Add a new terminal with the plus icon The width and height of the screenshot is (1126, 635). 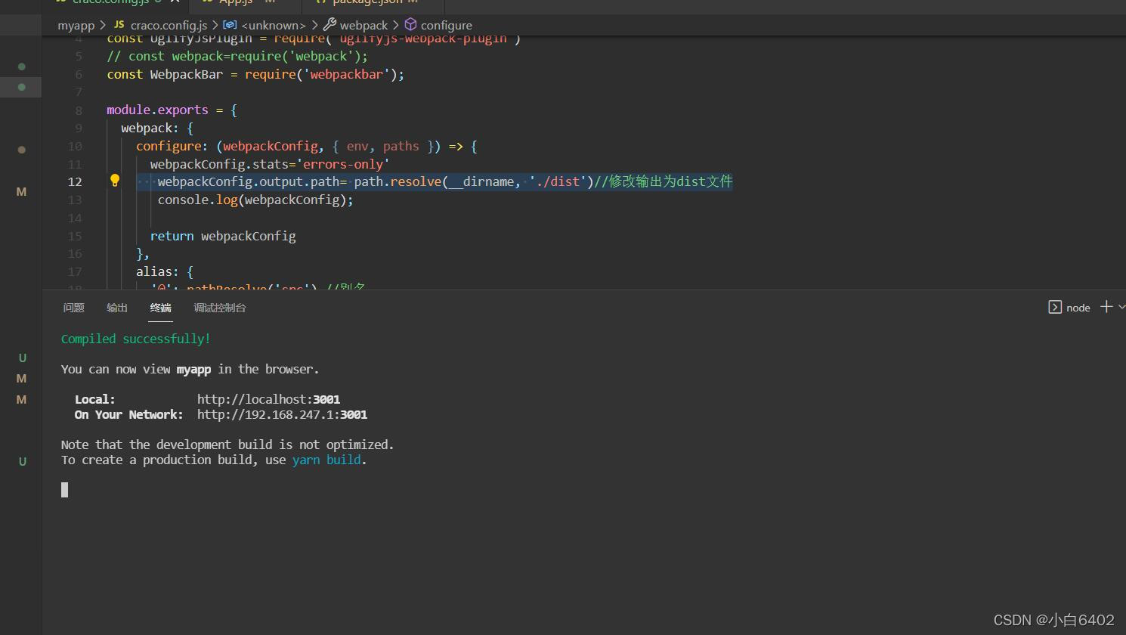click(1106, 306)
